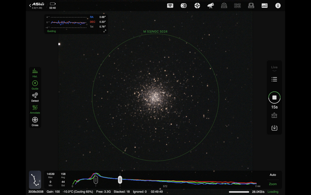Check the battery status icon
Viewport: 311px width, 195px height.
[52, 4]
